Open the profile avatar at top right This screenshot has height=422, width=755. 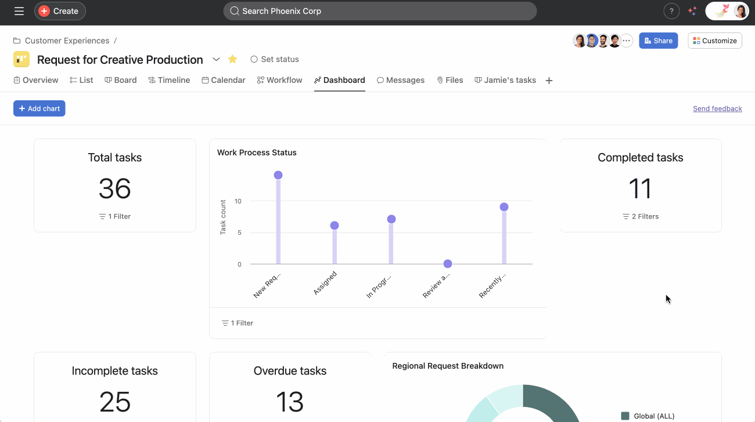[x=740, y=11]
